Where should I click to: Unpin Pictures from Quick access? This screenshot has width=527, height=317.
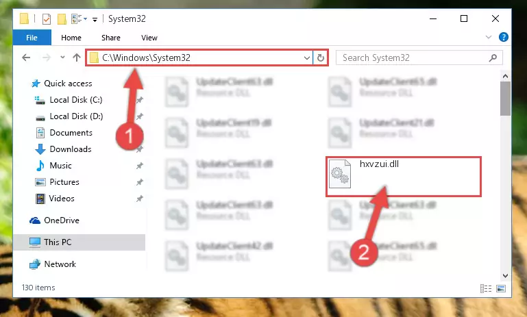click(x=140, y=182)
